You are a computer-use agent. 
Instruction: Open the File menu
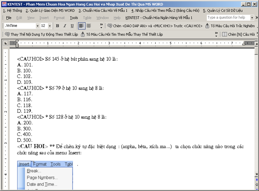pyautogui.click(x=9, y=18)
